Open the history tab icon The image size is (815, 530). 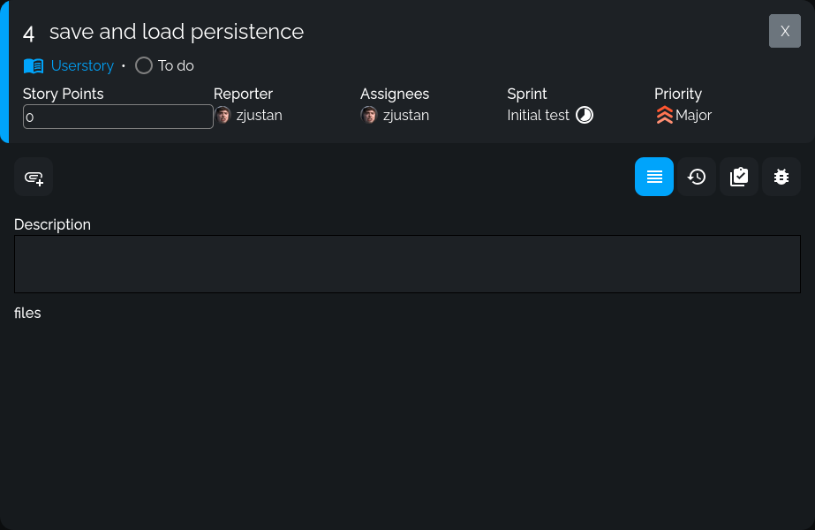697,177
